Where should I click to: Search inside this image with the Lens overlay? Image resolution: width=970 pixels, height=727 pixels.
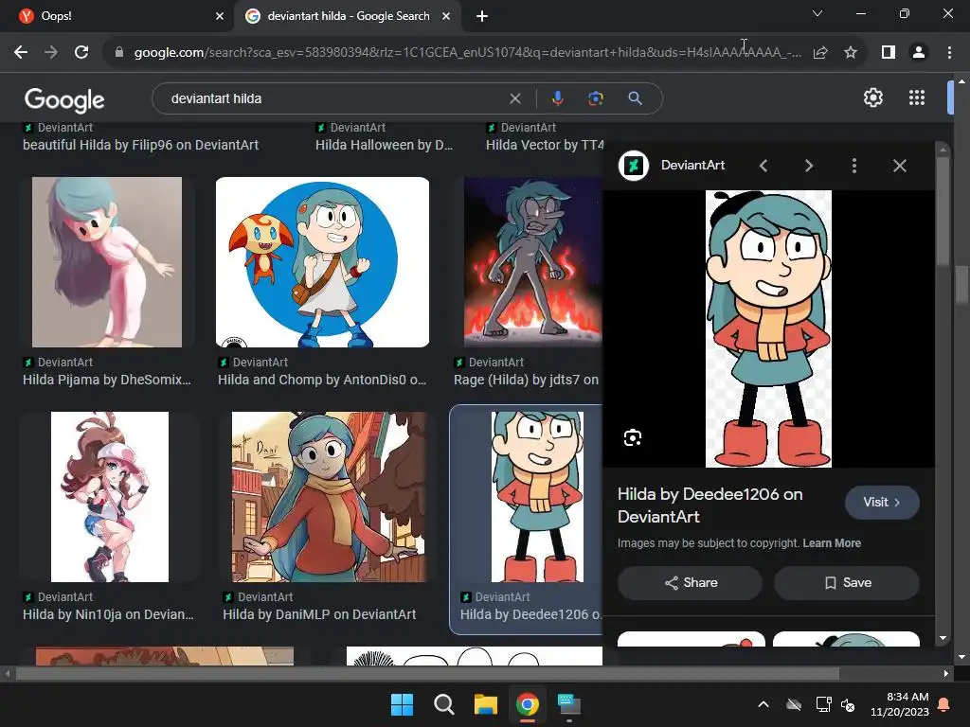632,437
